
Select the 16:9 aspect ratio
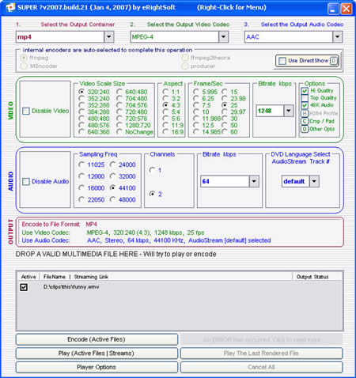point(165,131)
